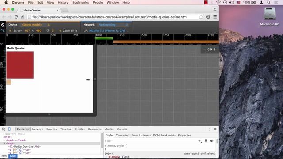This screenshot has width=283, height=159.
Task: Toggle media queries inspector icon
Action: point(3,30)
